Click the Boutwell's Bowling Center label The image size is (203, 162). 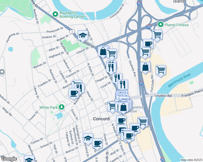[x=72, y=15]
